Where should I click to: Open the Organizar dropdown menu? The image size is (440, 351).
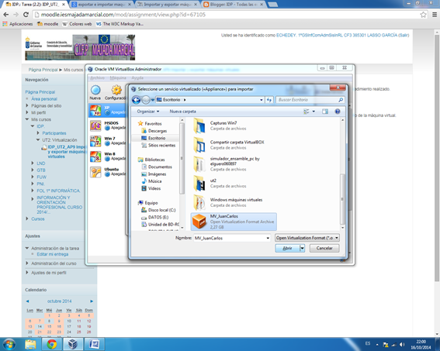[148, 112]
